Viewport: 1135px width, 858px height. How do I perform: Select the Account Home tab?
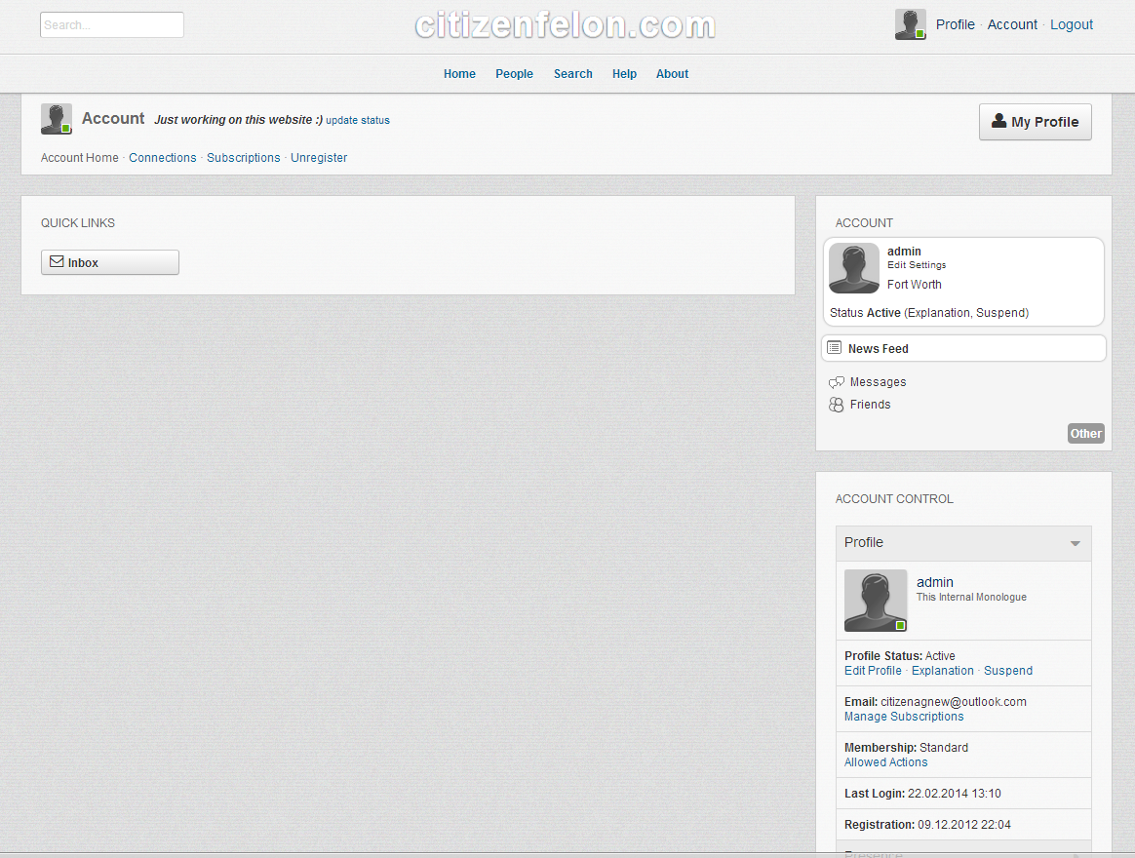pyautogui.click(x=80, y=158)
